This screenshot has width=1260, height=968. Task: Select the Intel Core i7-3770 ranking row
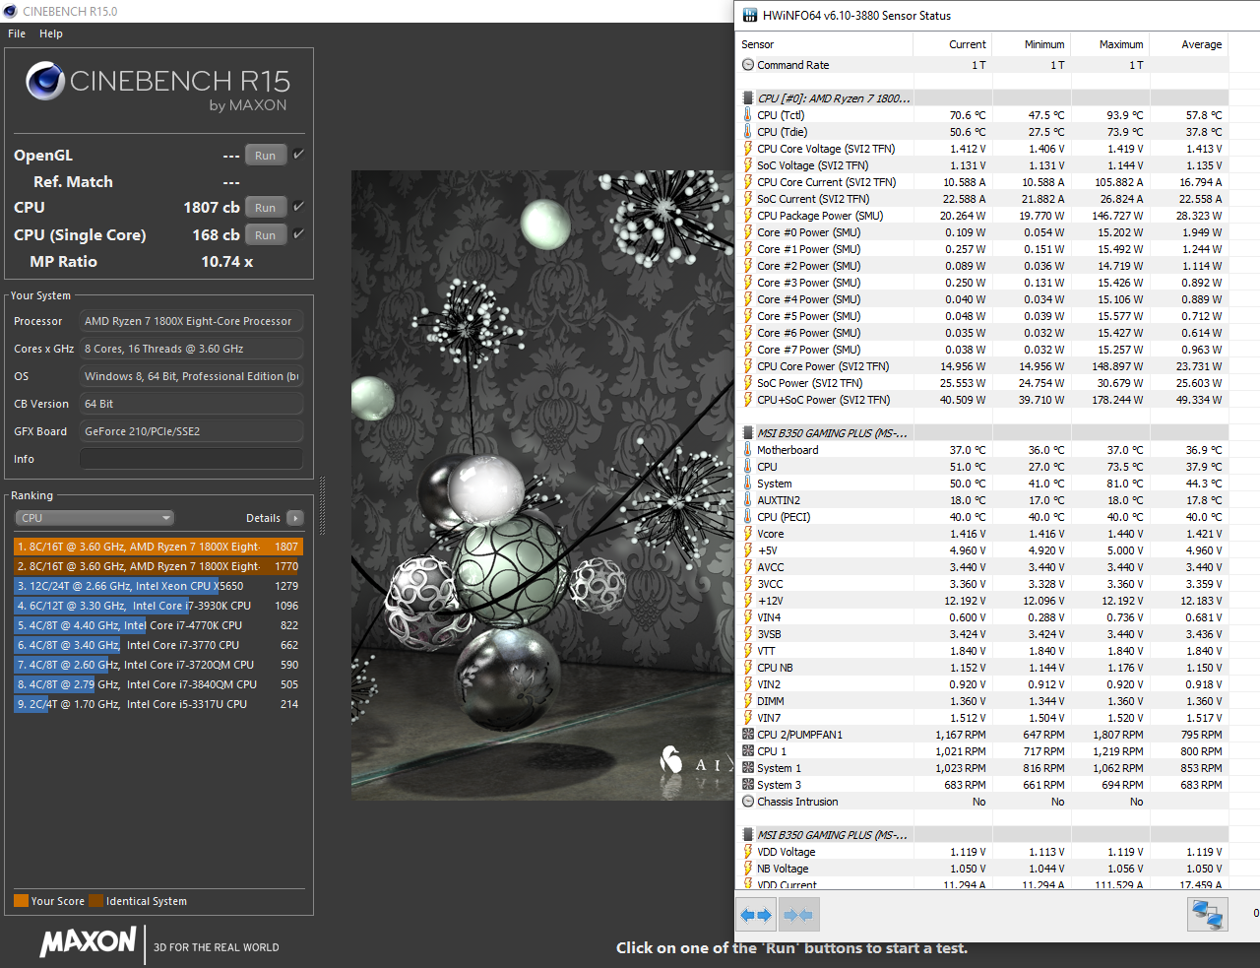pyautogui.click(x=158, y=645)
